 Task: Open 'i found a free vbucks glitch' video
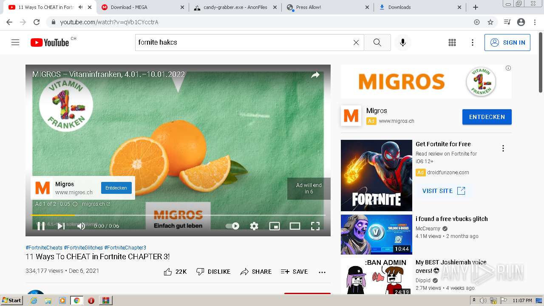(452, 219)
